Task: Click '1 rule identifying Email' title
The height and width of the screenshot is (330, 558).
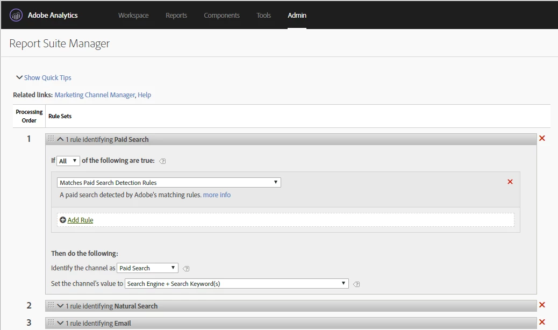Action: [x=98, y=323]
